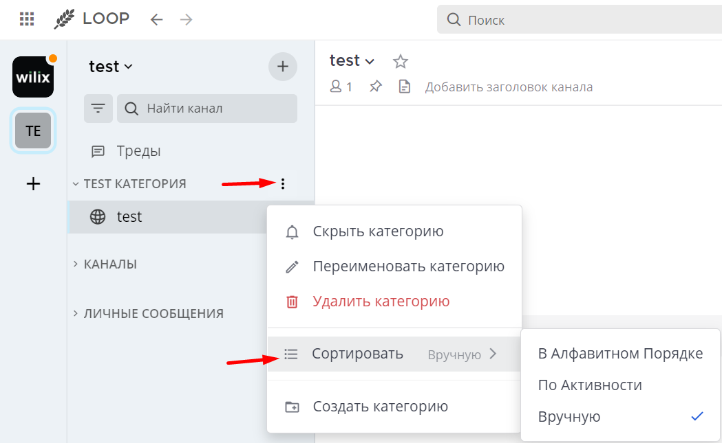The height and width of the screenshot is (443, 722).
Task: Select 'Создать категорию' menu entry
Action: [379, 406]
